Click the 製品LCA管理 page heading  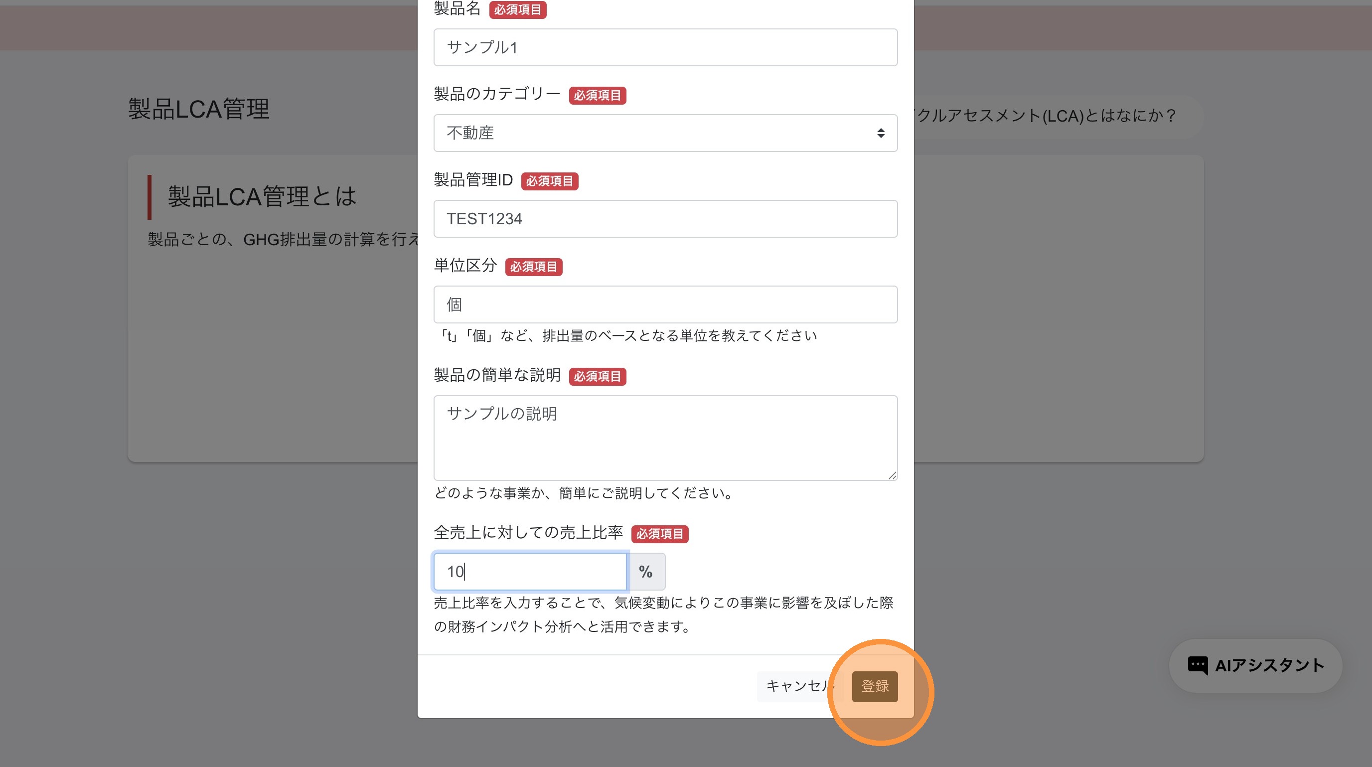coord(199,109)
